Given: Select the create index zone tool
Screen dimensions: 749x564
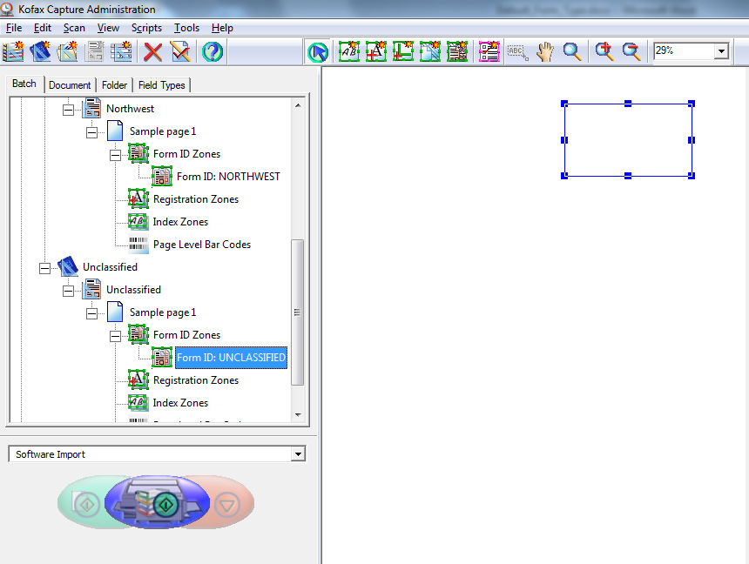Looking at the screenshot, I should click(x=349, y=51).
